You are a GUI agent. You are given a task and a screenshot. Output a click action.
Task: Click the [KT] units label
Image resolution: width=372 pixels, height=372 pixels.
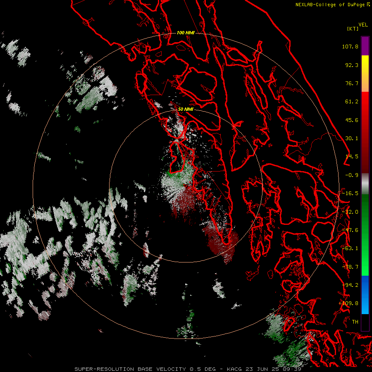tap(353, 29)
